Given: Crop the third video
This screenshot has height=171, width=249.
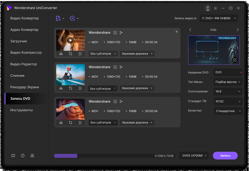Looking at the screenshot, I should [x=70, y=123].
